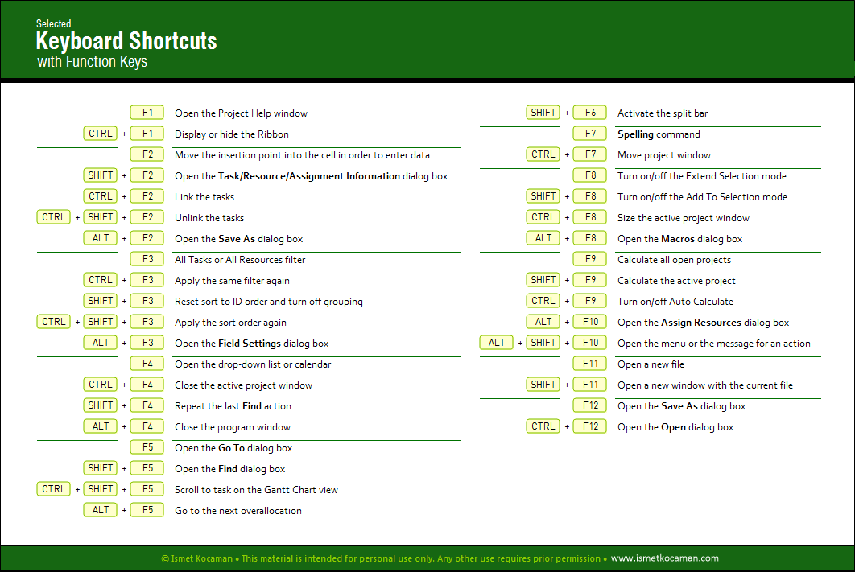855x572 pixels.
Task: Click the ALT key in the 'Open the menu or the message' row
Action: [x=497, y=343]
